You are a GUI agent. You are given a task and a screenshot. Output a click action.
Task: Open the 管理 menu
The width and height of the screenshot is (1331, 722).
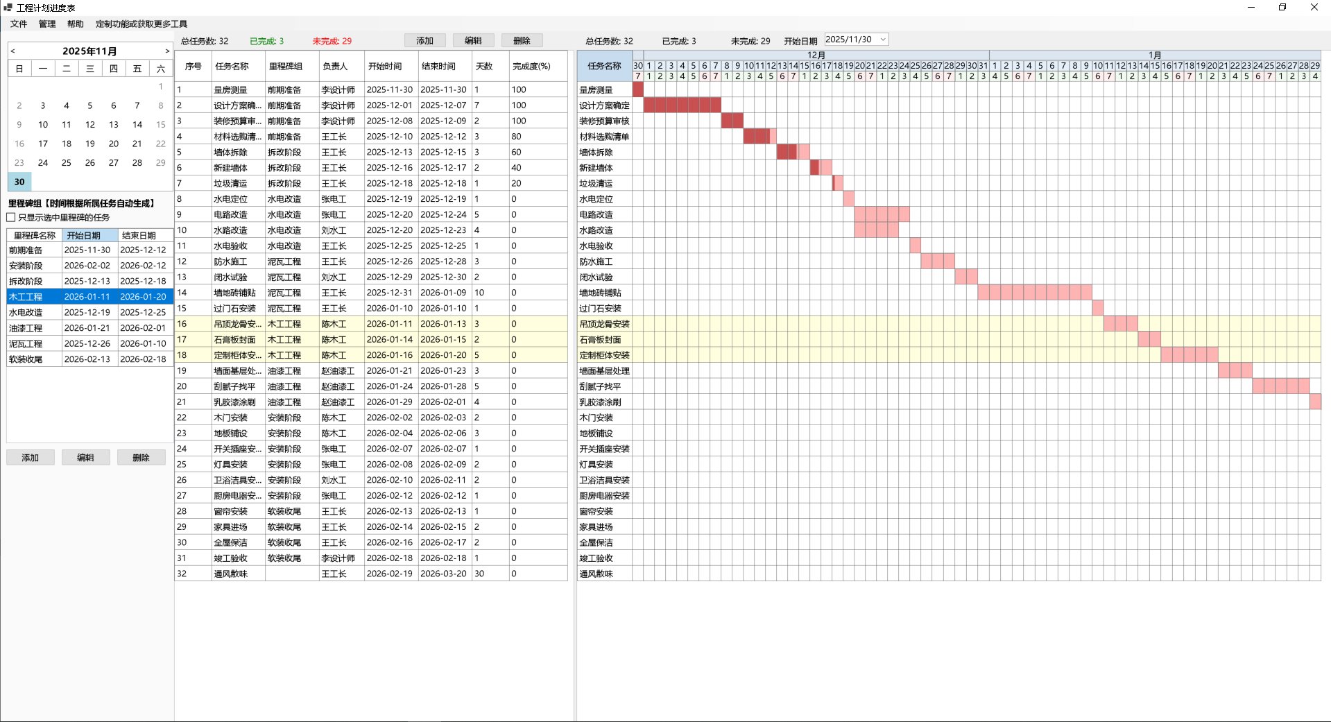47,24
